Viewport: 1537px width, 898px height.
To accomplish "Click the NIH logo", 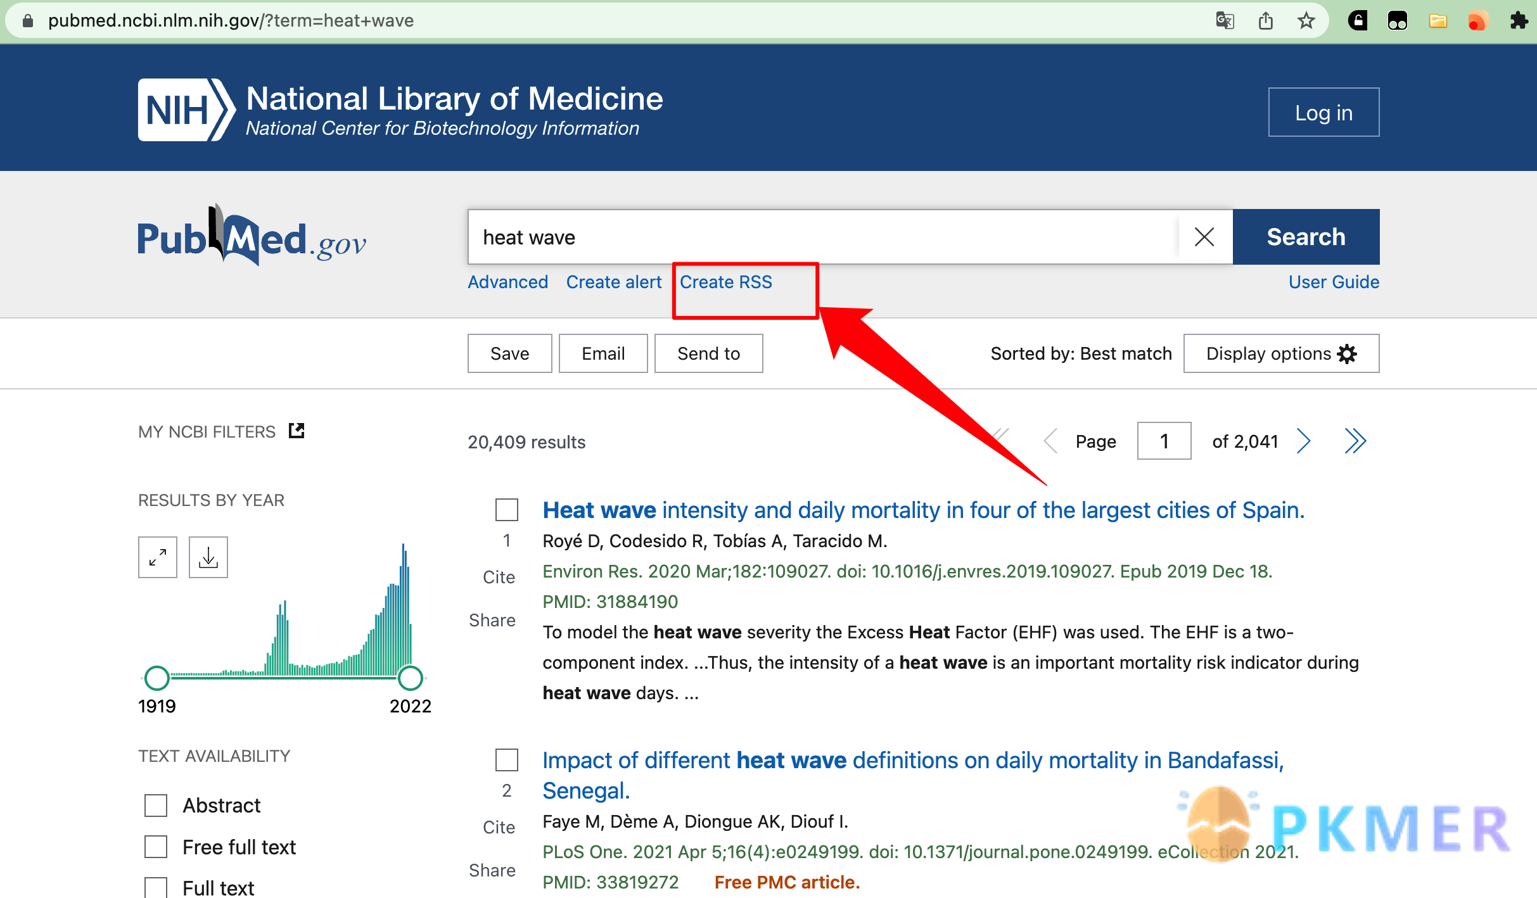I will pos(186,110).
